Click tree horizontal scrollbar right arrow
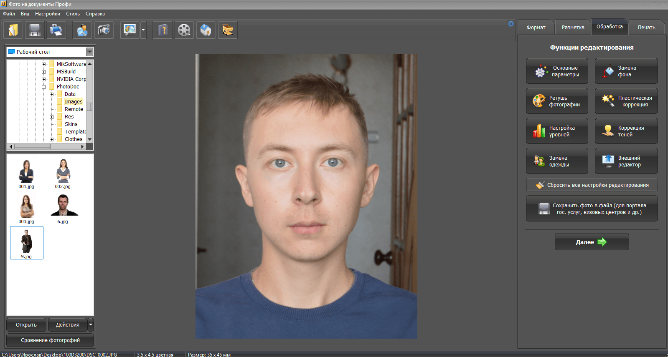Viewport: 668px width, 357px height. (82, 146)
